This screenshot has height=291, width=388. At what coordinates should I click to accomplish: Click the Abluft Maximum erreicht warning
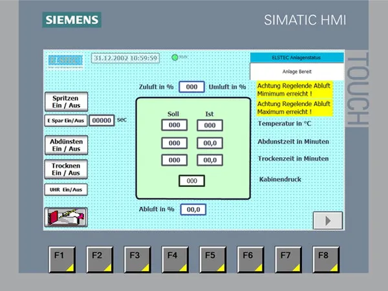[x=295, y=107]
